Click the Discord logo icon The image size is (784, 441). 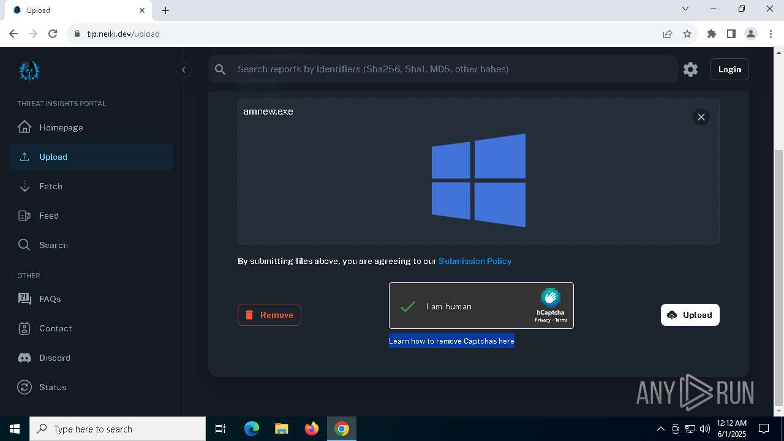tap(24, 358)
